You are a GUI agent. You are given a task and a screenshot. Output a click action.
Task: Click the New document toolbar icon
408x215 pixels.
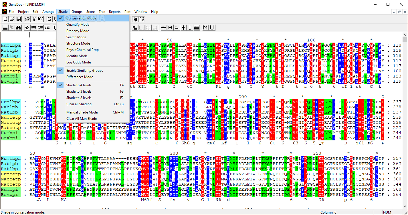click(x=5, y=19)
